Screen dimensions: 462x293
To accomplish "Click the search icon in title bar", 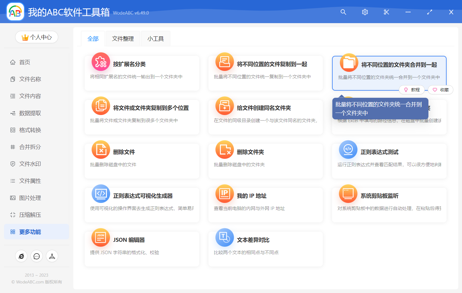I will tap(343, 12).
